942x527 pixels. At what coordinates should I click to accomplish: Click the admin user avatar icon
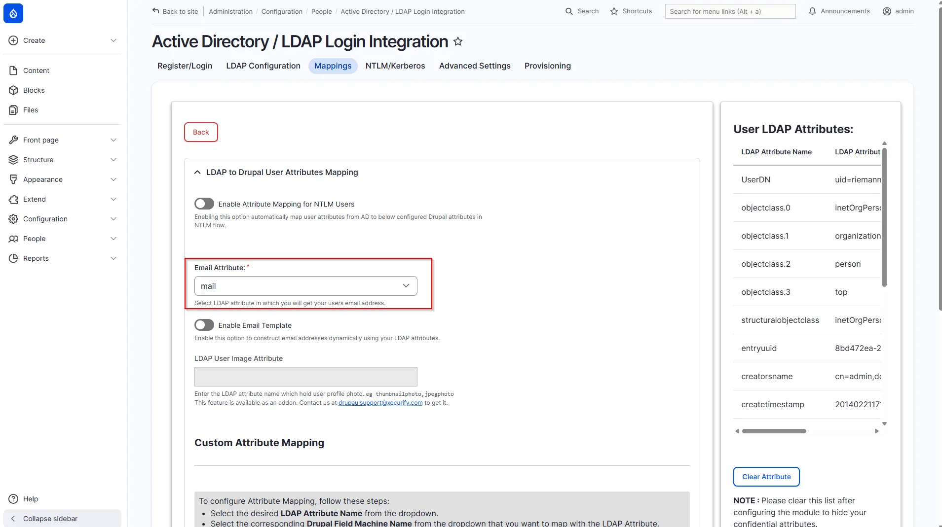pos(887,11)
